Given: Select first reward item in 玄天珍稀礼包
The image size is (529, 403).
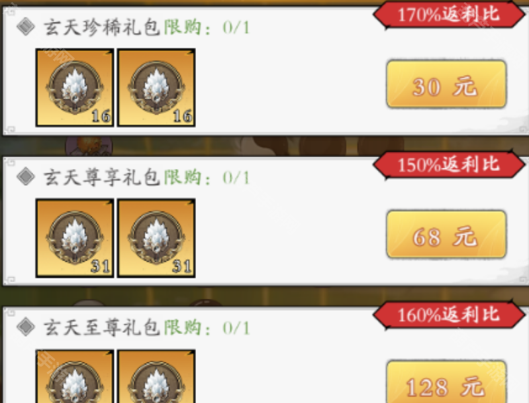Looking at the screenshot, I should (75, 88).
